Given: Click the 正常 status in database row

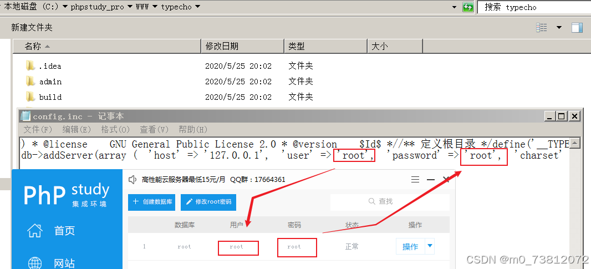Looking at the screenshot, I should 351,246.
